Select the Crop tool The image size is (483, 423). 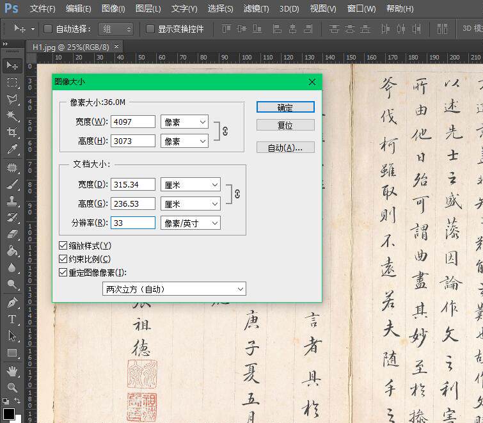[12, 132]
